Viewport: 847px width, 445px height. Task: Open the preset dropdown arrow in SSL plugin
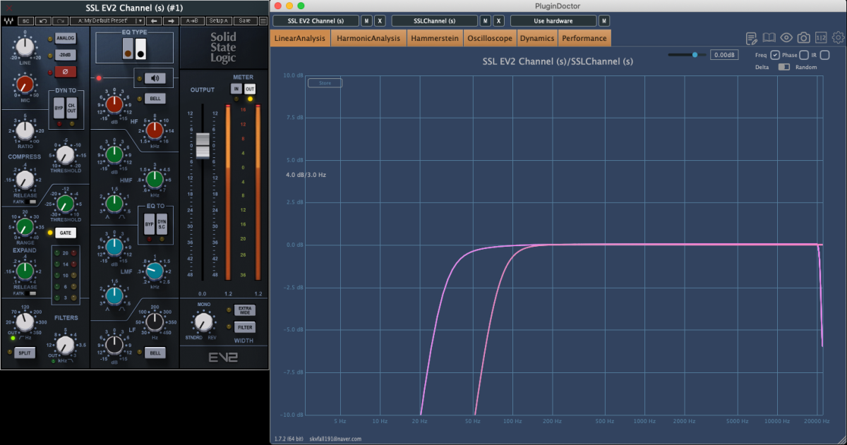click(x=141, y=21)
